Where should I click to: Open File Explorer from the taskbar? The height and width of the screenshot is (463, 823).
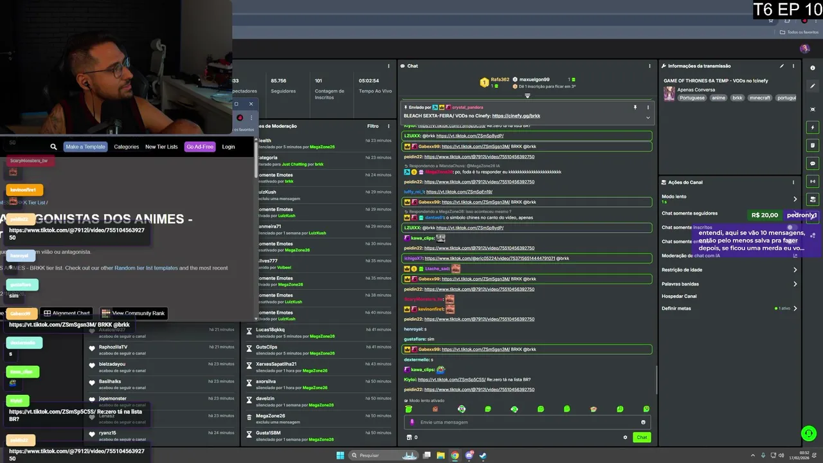(440, 455)
